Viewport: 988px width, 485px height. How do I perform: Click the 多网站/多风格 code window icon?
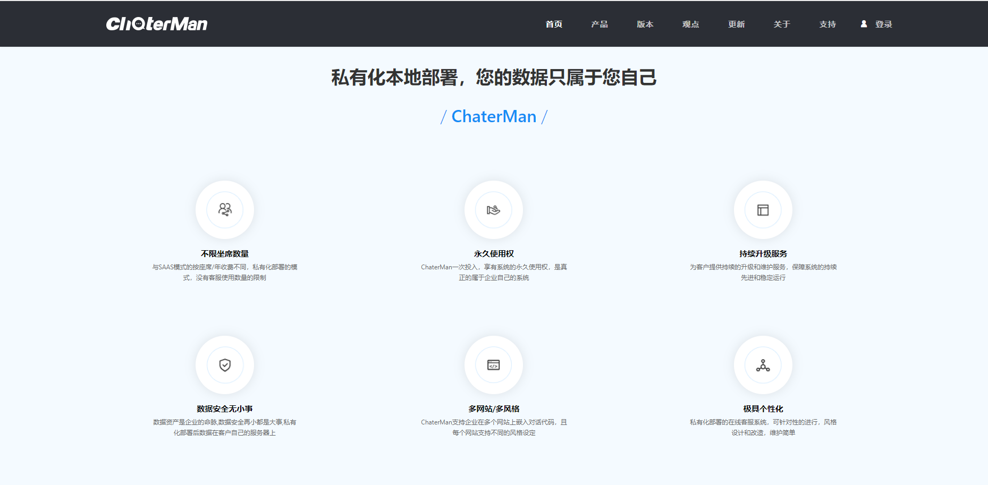[x=494, y=365]
